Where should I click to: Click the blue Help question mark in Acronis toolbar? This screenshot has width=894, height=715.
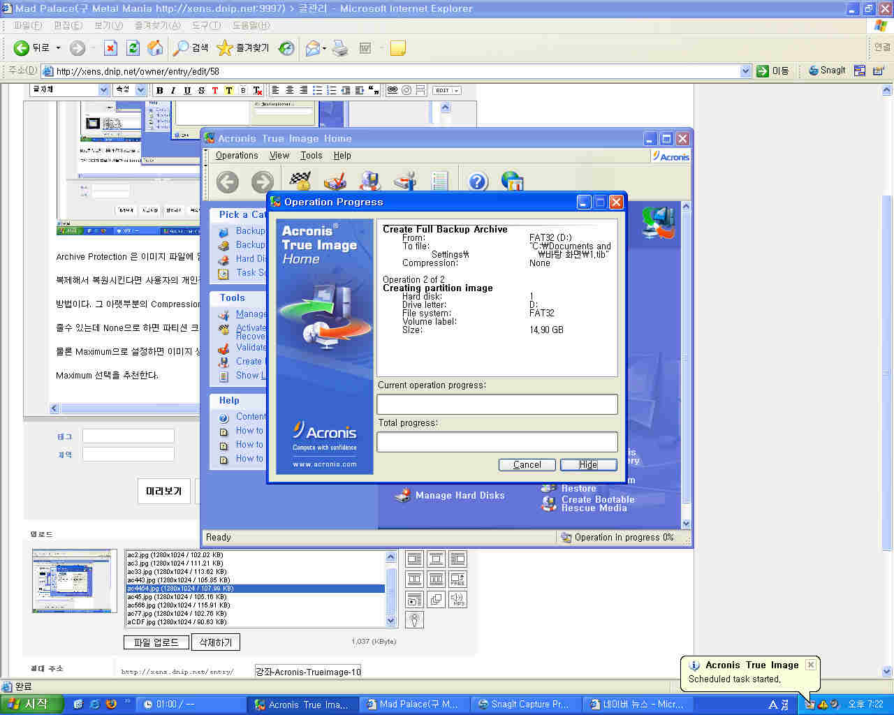478,182
